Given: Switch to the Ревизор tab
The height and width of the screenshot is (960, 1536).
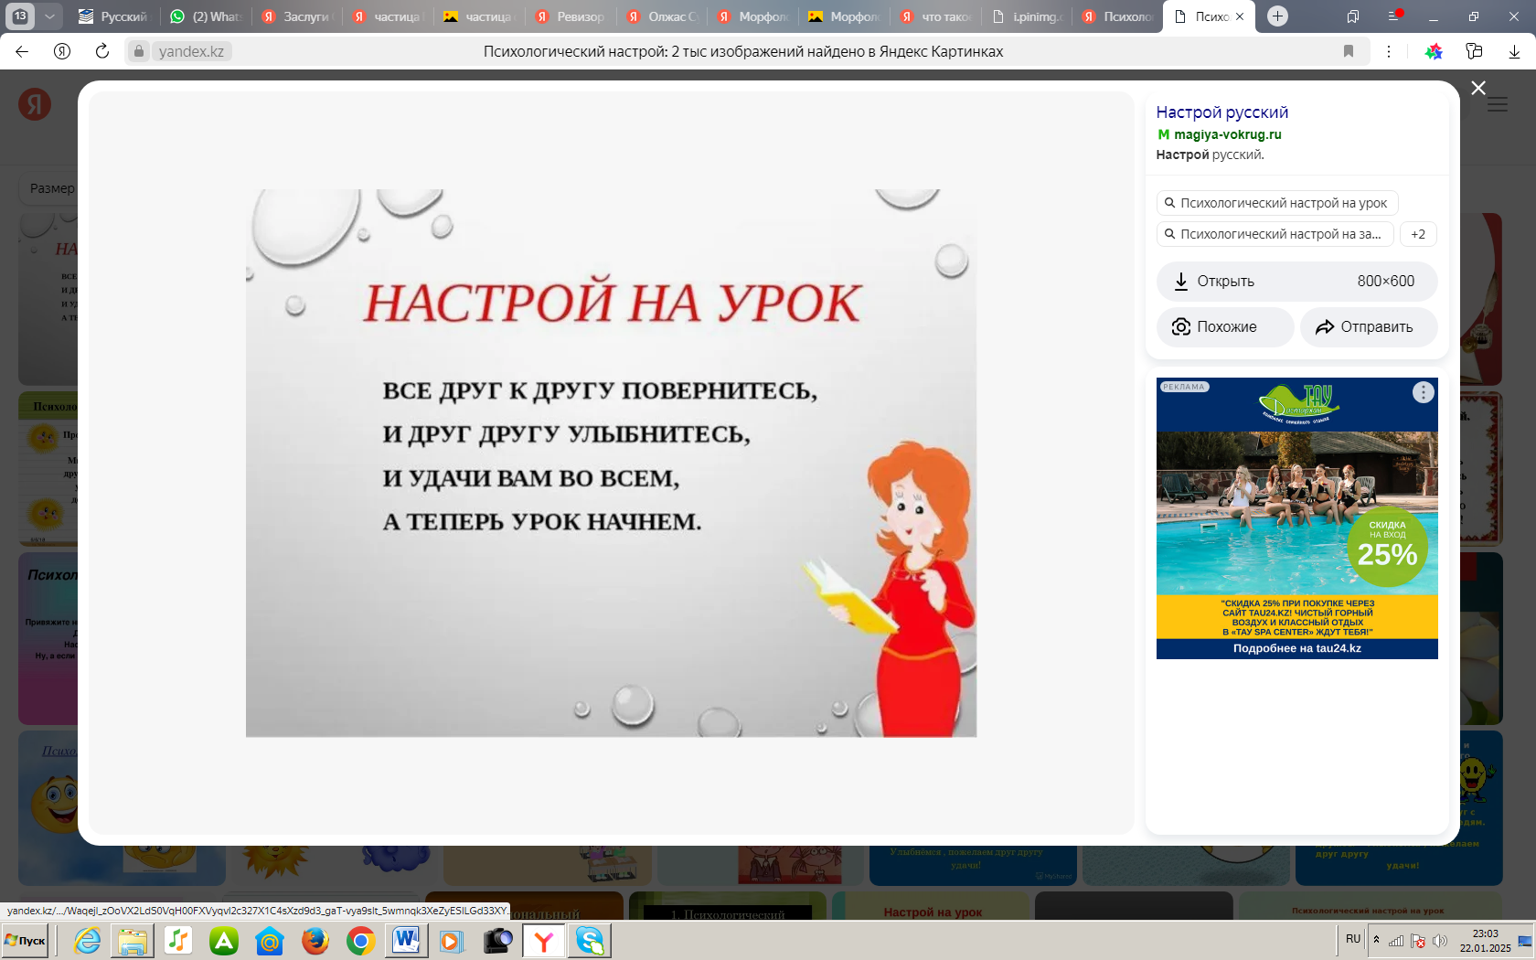Looking at the screenshot, I should click(x=571, y=16).
